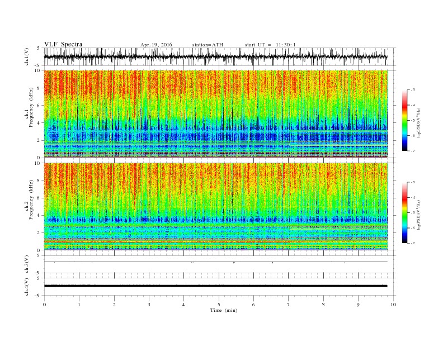
Task: Click the ch.2 color bar 'log(PSD)(V²/Hz)' label
Action: tap(419, 215)
